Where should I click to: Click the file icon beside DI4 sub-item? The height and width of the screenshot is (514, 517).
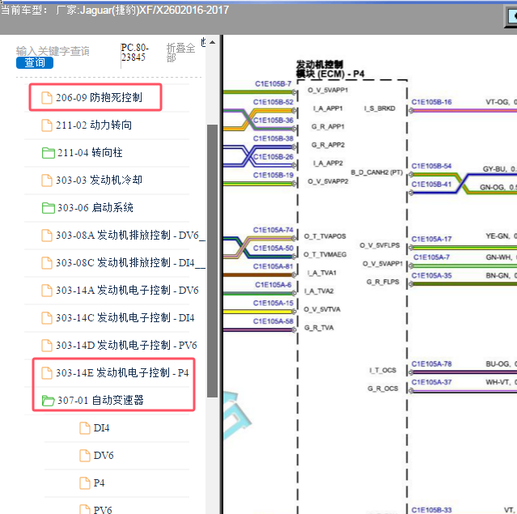point(85,428)
